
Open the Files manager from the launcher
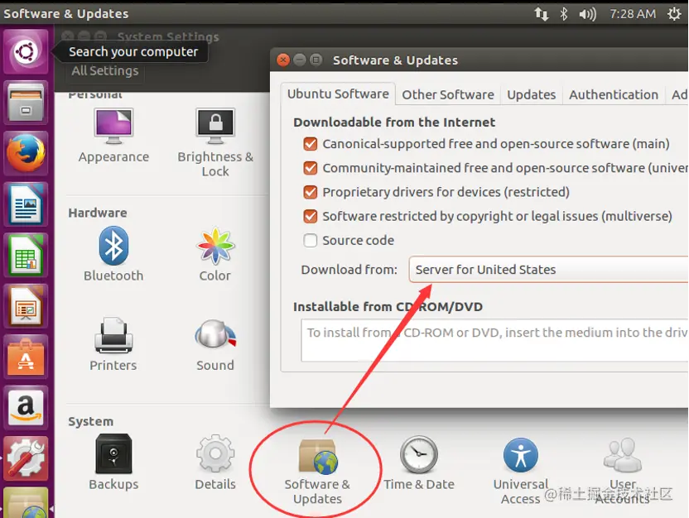tap(26, 103)
